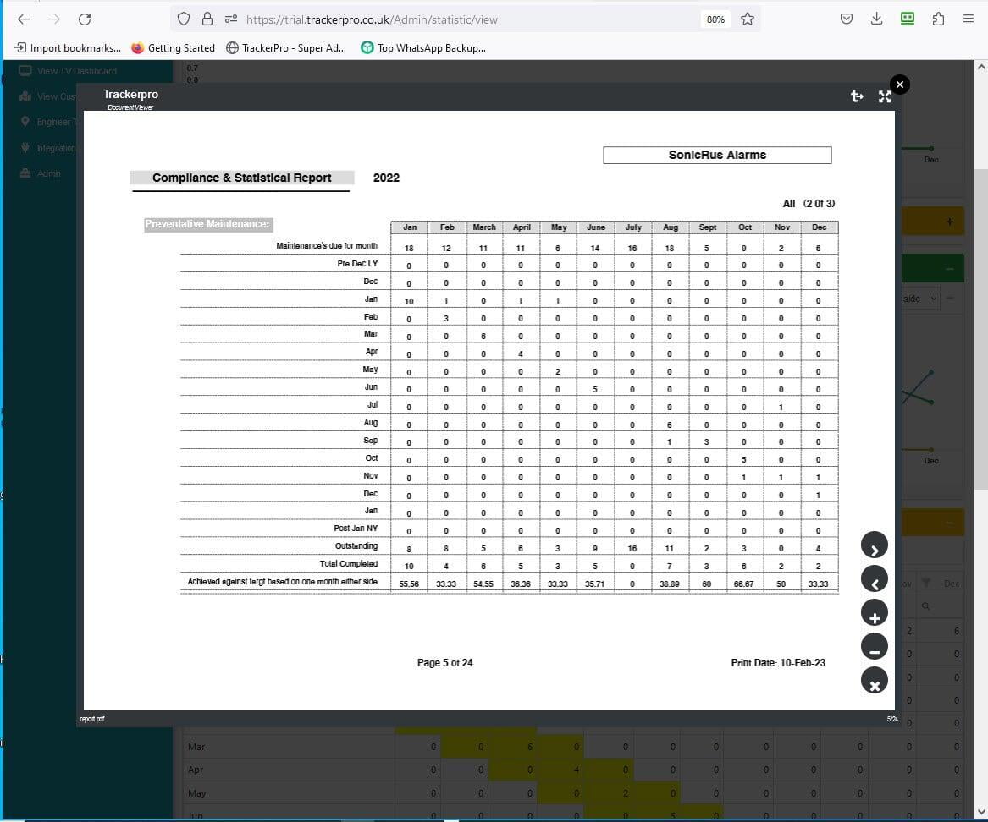Zoom out of the report document

[x=875, y=647]
